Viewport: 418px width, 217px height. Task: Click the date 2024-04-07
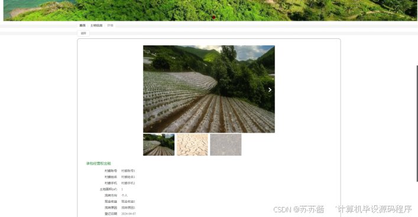[x=128, y=214]
